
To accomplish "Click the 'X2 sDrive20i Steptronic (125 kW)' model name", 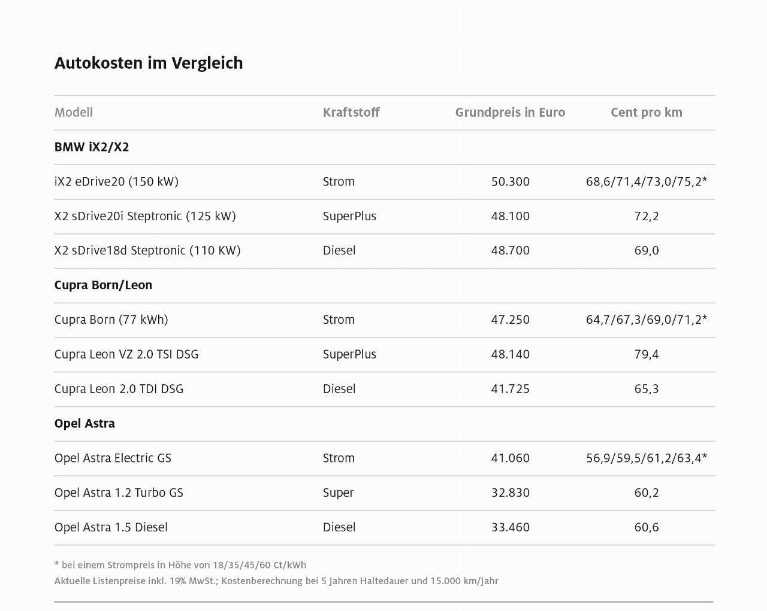I will click(145, 216).
